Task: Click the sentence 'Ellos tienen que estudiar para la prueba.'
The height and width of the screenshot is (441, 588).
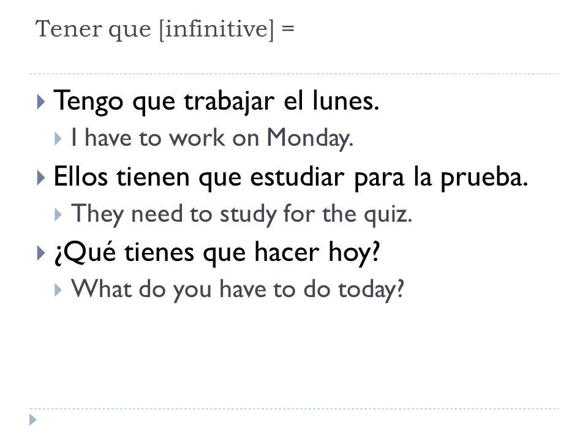Action: coord(291,177)
